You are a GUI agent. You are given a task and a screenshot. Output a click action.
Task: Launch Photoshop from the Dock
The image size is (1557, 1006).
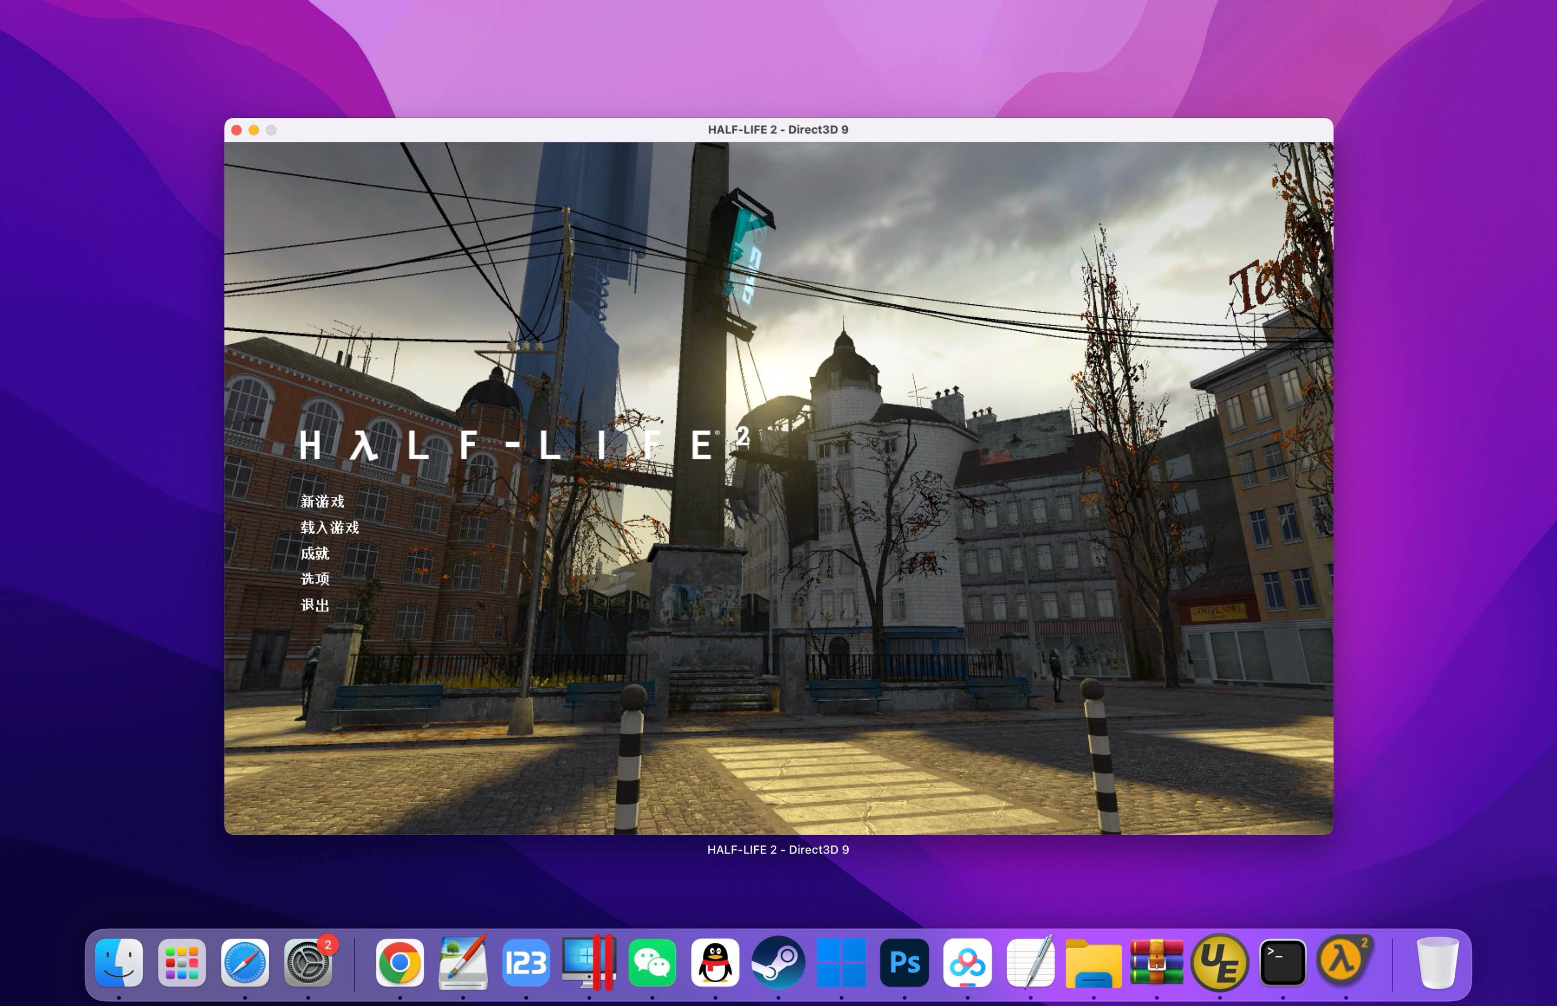(904, 963)
